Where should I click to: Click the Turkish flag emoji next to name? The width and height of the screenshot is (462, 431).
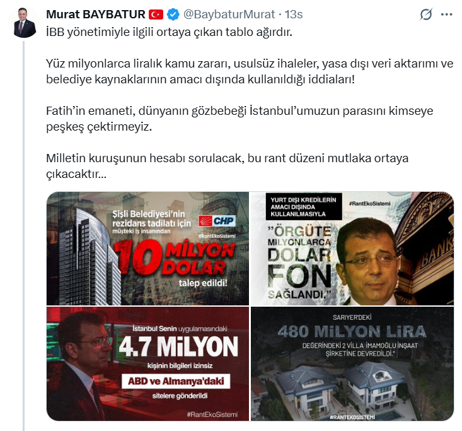(x=156, y=15)
